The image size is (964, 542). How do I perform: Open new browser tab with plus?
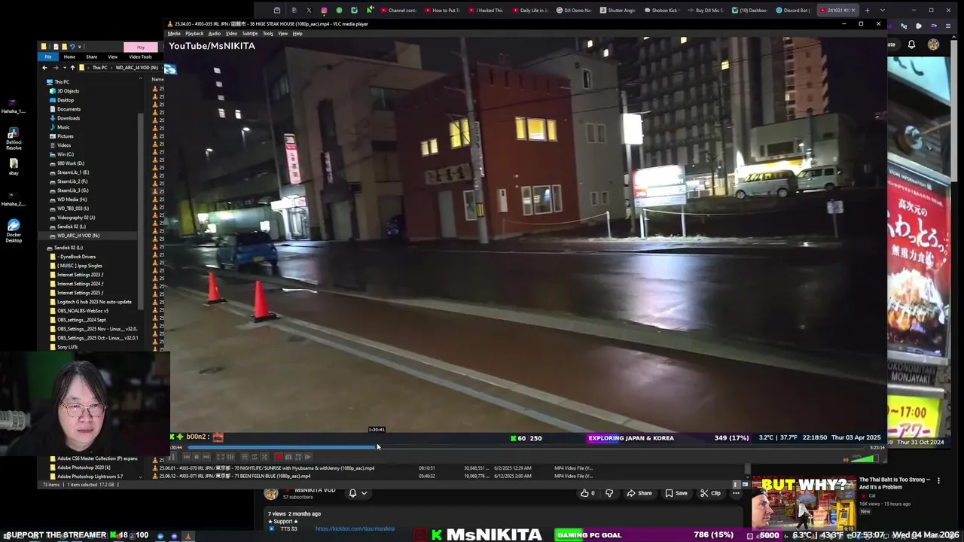867,11
